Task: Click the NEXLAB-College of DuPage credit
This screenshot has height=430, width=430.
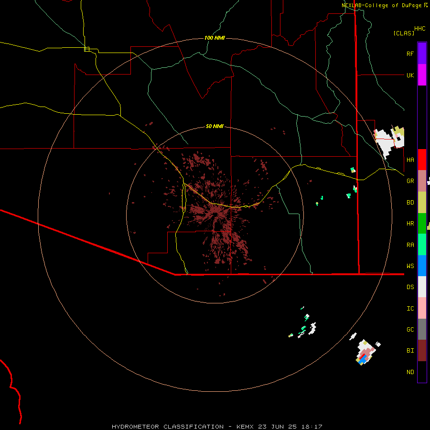Action: coord(381,5)
